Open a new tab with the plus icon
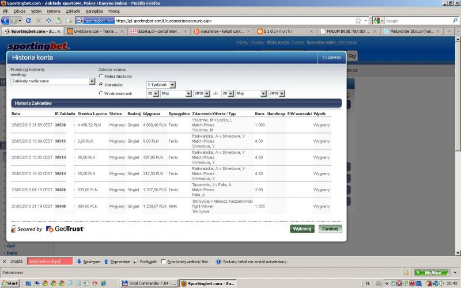Screen dimensions: 461x288 coord(449,31)
